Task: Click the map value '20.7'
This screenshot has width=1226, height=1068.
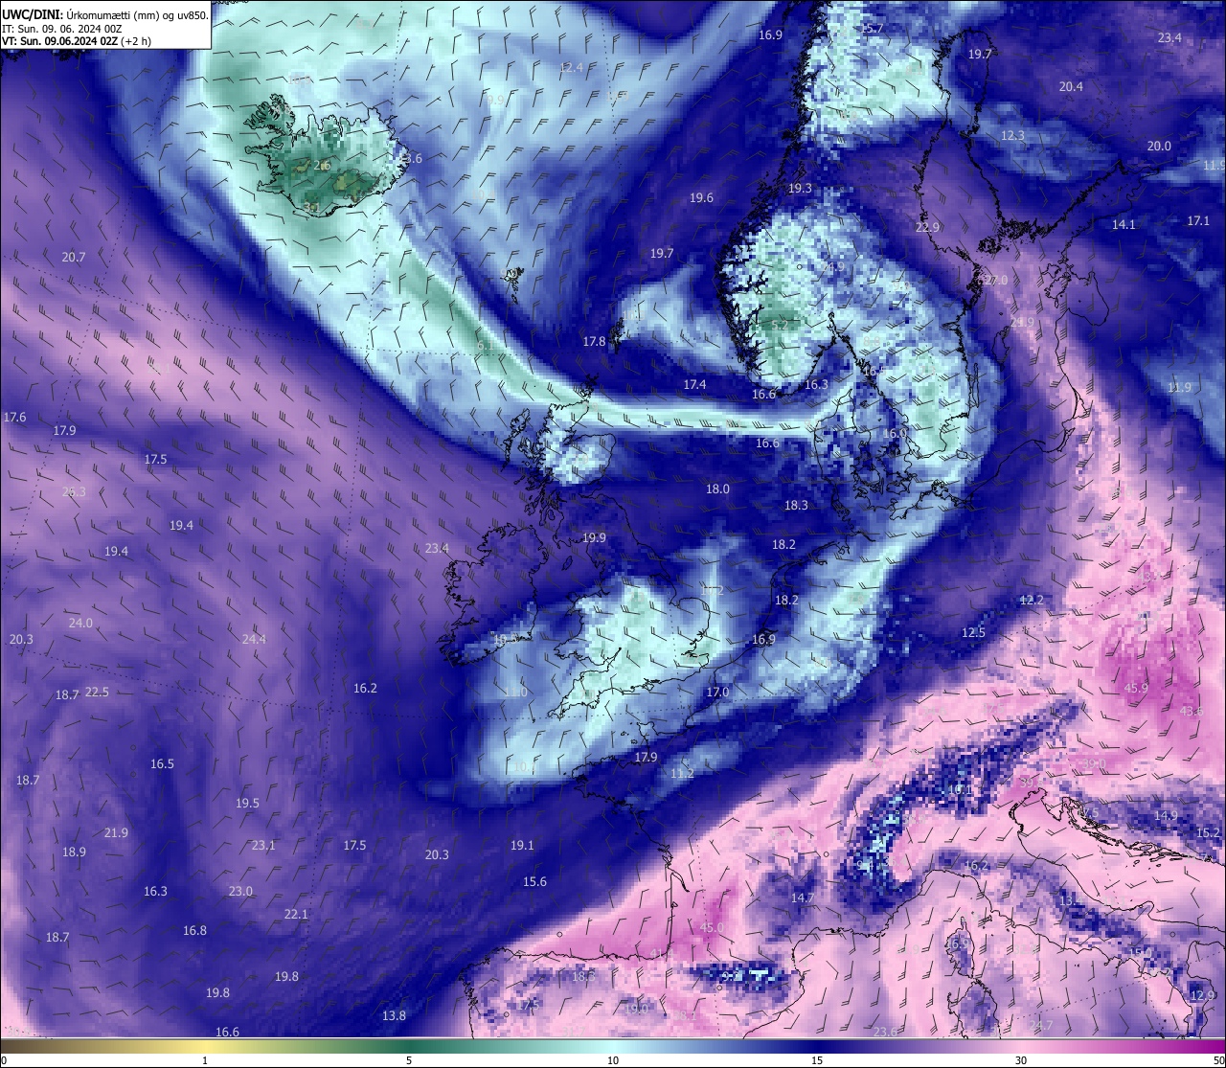Action: tap(74, 257)
